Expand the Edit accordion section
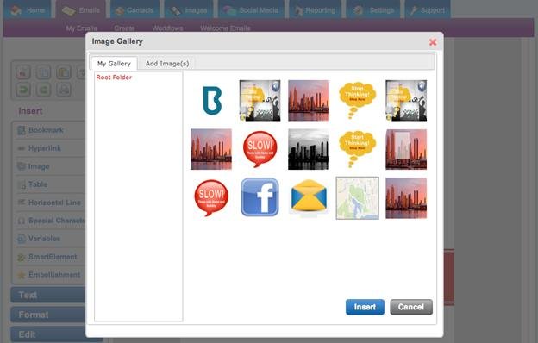This screenshot has height=343, width=538. [48, 334]
